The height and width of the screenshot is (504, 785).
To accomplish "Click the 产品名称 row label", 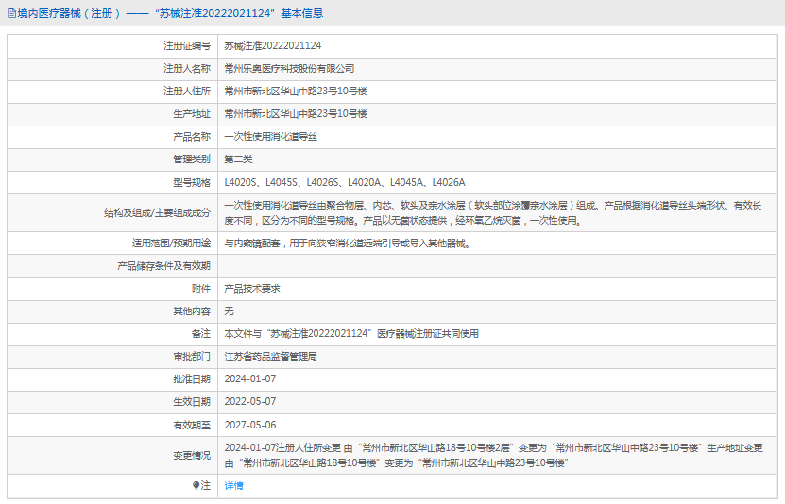I will 192,137.
